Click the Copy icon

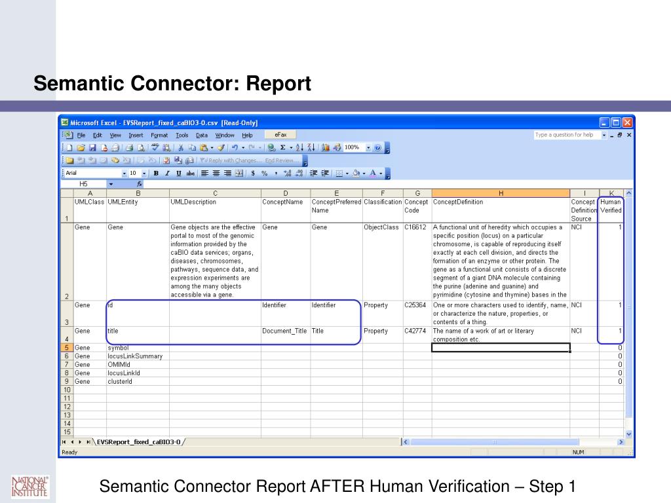pos(192,148)
